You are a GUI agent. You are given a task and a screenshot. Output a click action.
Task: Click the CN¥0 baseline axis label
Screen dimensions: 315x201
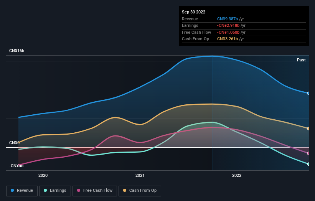point(14,143)
